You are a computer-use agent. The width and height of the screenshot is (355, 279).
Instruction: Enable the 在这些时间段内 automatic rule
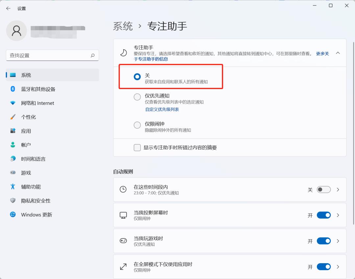coord(323,190)
